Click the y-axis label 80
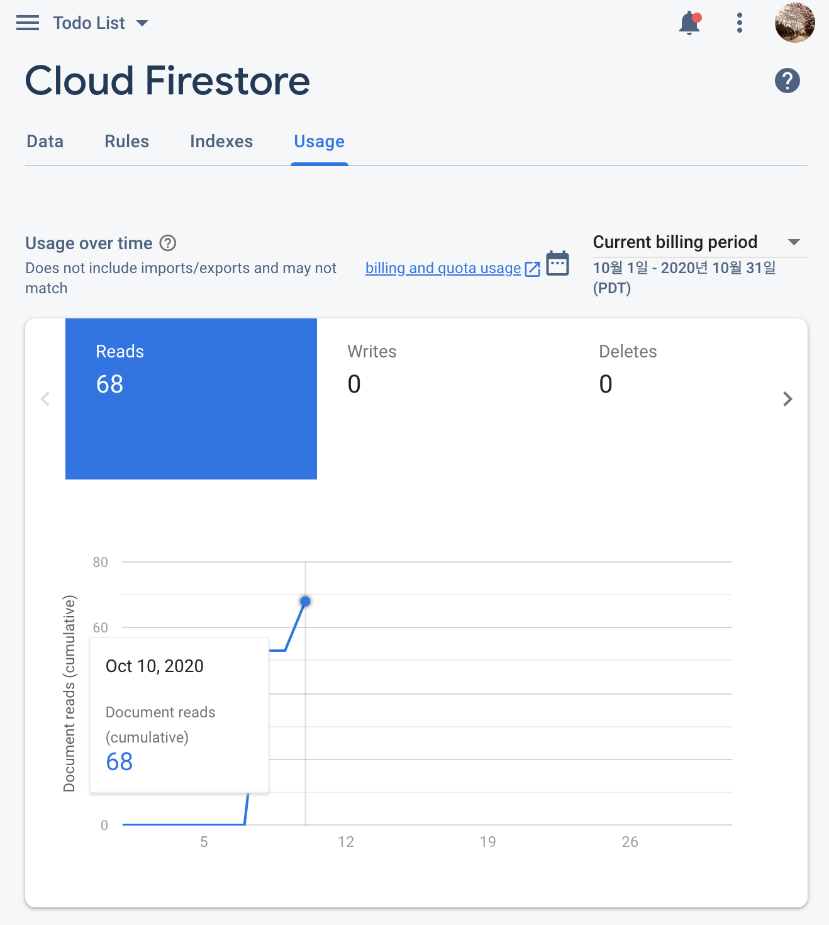This screenshot has height=925, width=829. click(101, 562)
